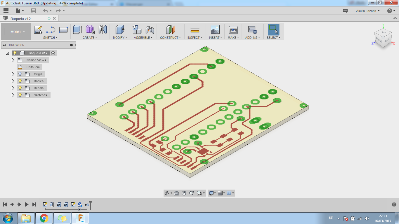Toggle visibility of the Bodies folder

[20, 81]
